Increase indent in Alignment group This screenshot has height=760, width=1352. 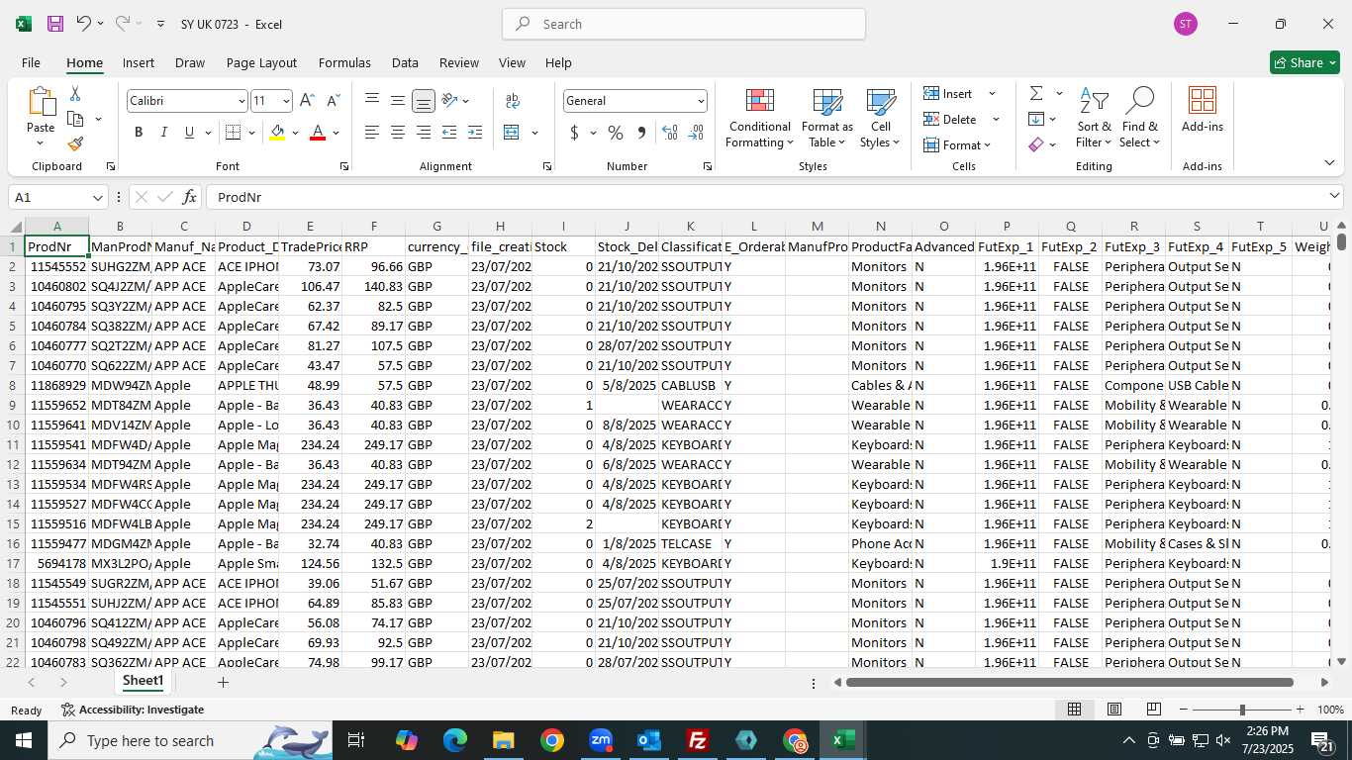(x=475, y=133)
